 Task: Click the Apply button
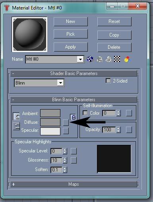pyautogui.click(x=71, y=47)
